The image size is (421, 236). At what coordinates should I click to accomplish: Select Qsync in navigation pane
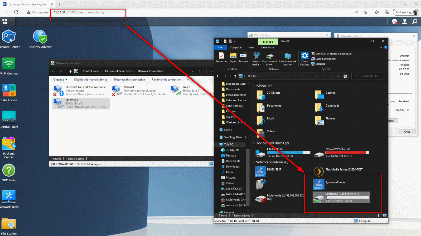(228, 130)
